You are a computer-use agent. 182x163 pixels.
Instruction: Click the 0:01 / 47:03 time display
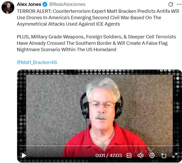pos(109,156)
